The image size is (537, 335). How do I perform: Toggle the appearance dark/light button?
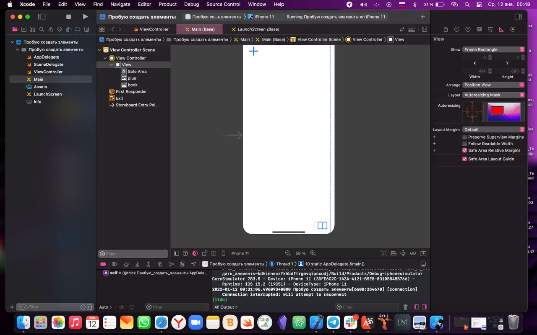click(195, 253)
